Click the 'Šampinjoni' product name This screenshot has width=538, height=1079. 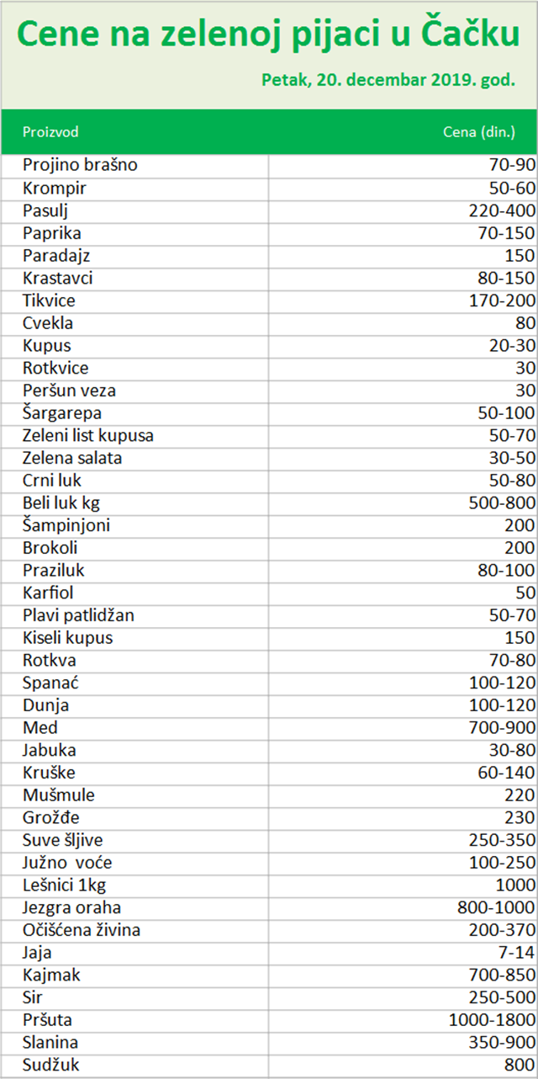tap(67, 526)
